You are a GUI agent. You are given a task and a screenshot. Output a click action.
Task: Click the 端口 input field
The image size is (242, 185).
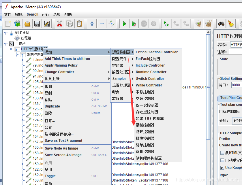click(237, 85)
